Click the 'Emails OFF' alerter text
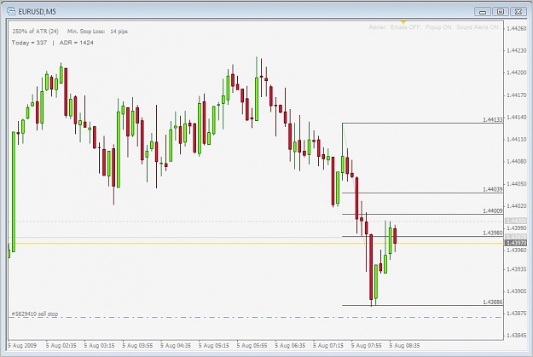Image resolution: width=533 pixels, height=357 pixels. click(405, 27)
